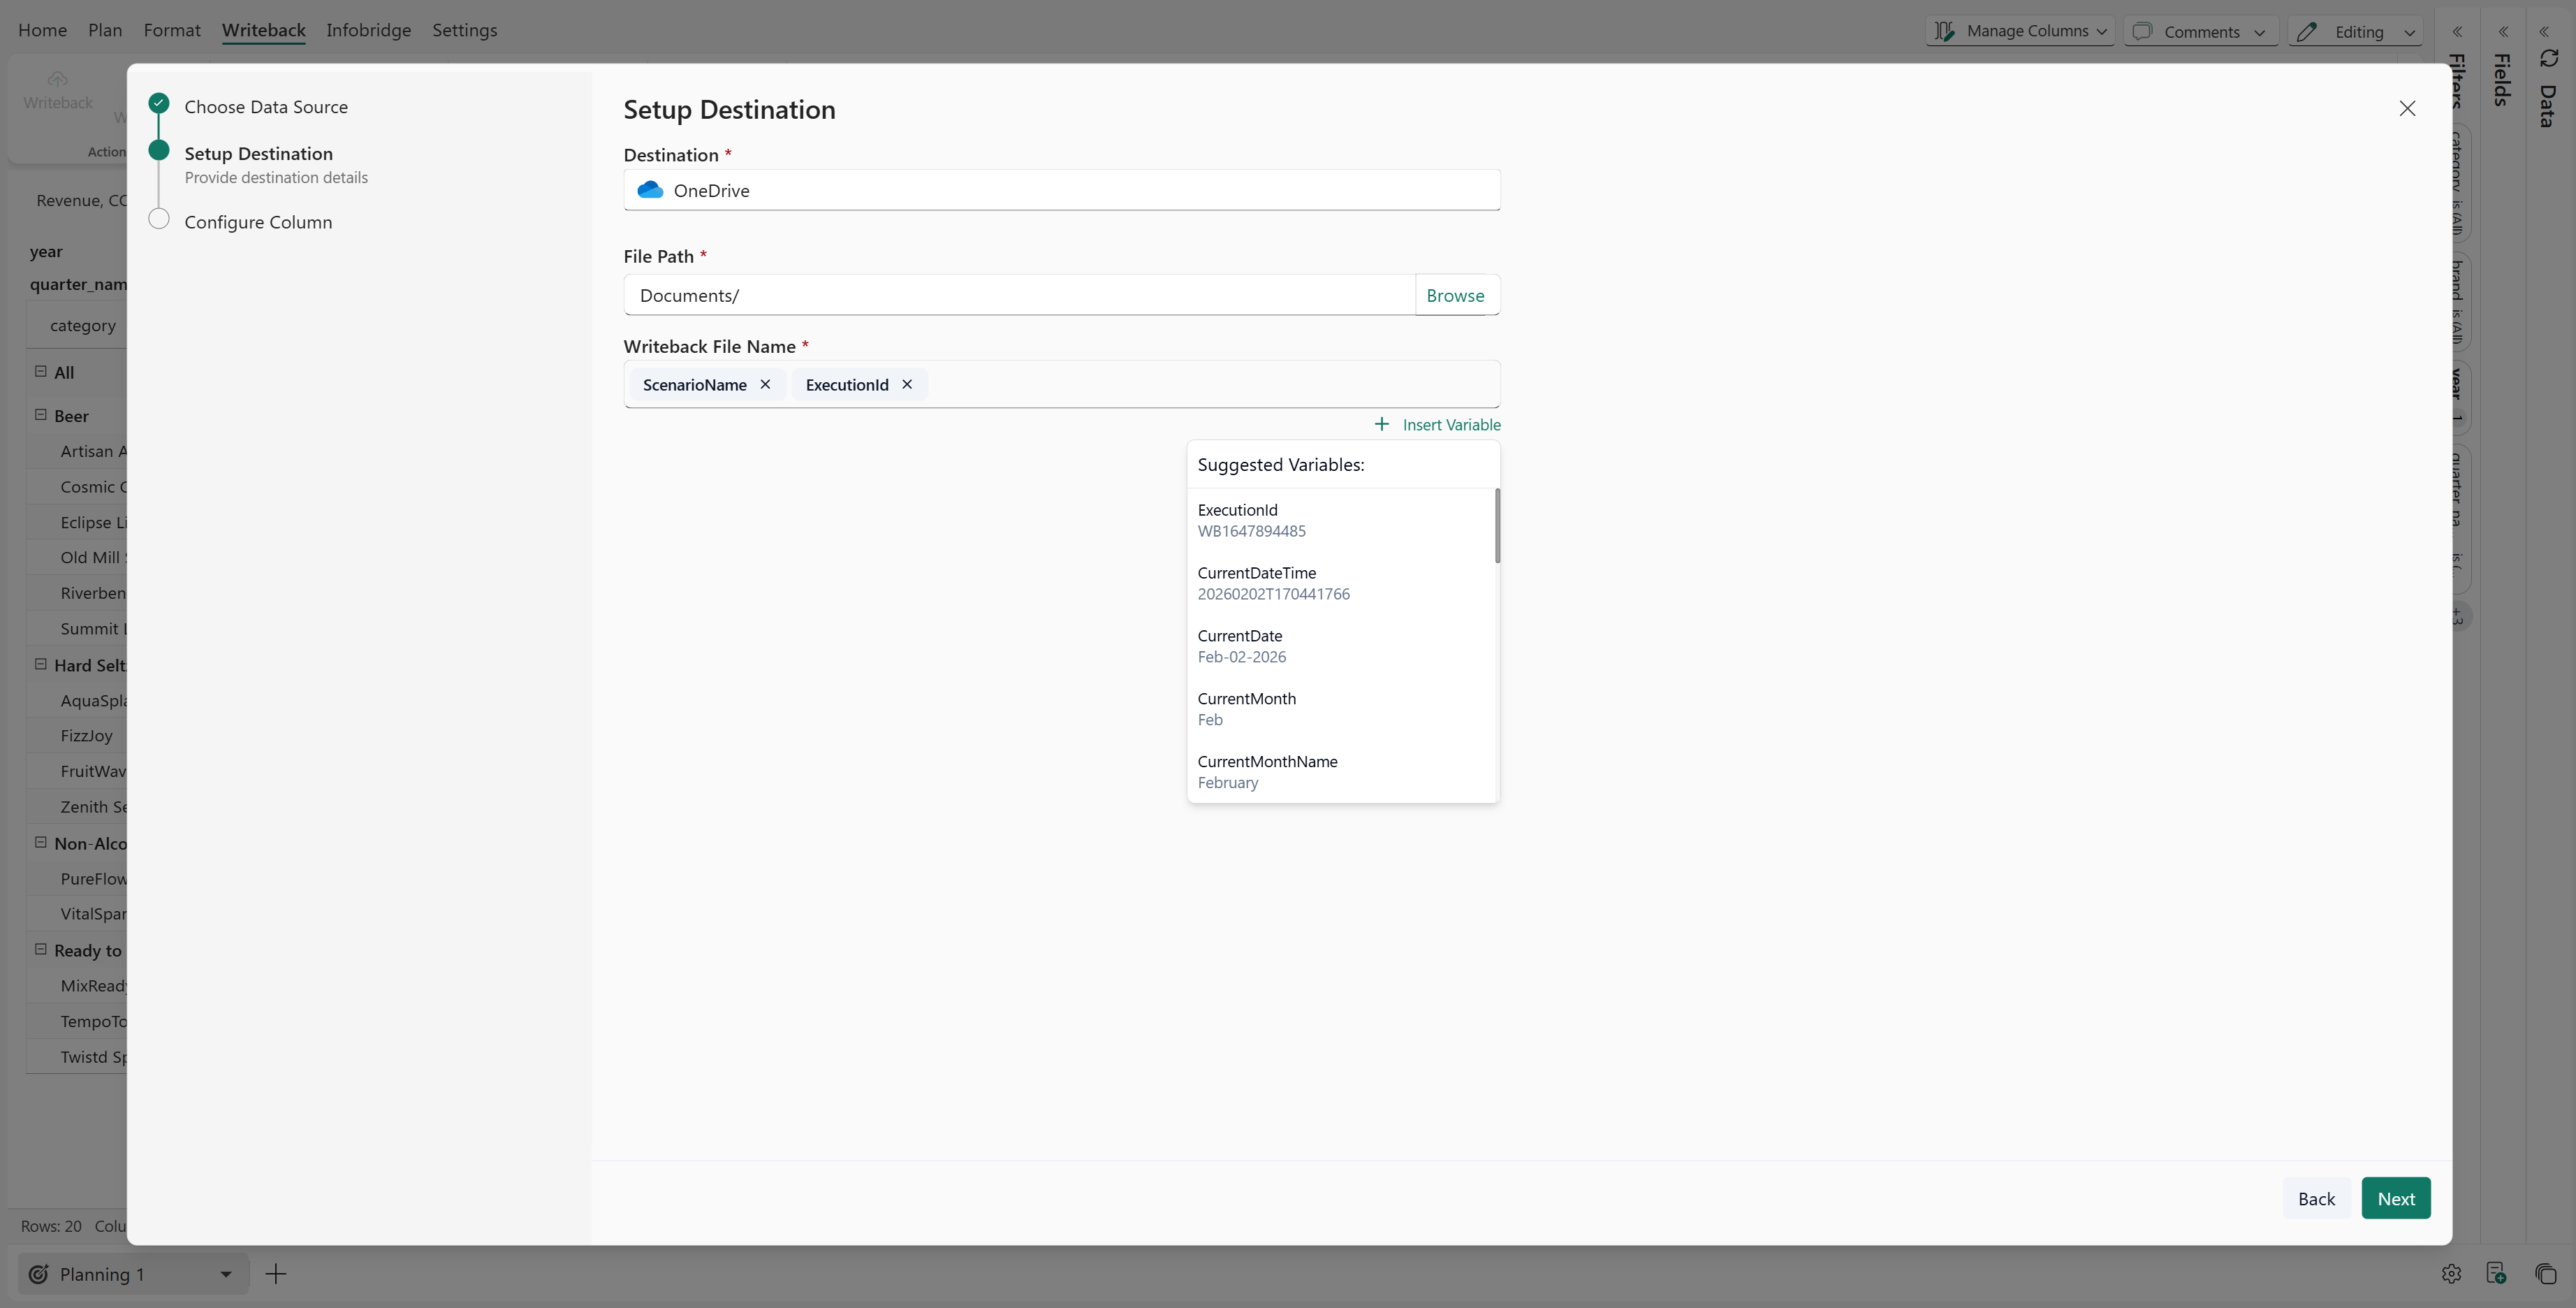
Task: Open the Infobridge tab
Action: [368, 30]
